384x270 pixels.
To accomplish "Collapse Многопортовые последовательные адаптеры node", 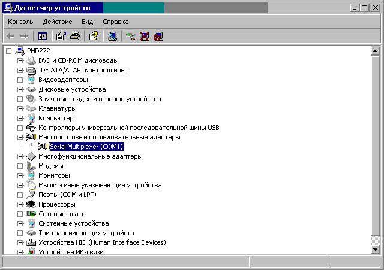I will click(20, 137).
